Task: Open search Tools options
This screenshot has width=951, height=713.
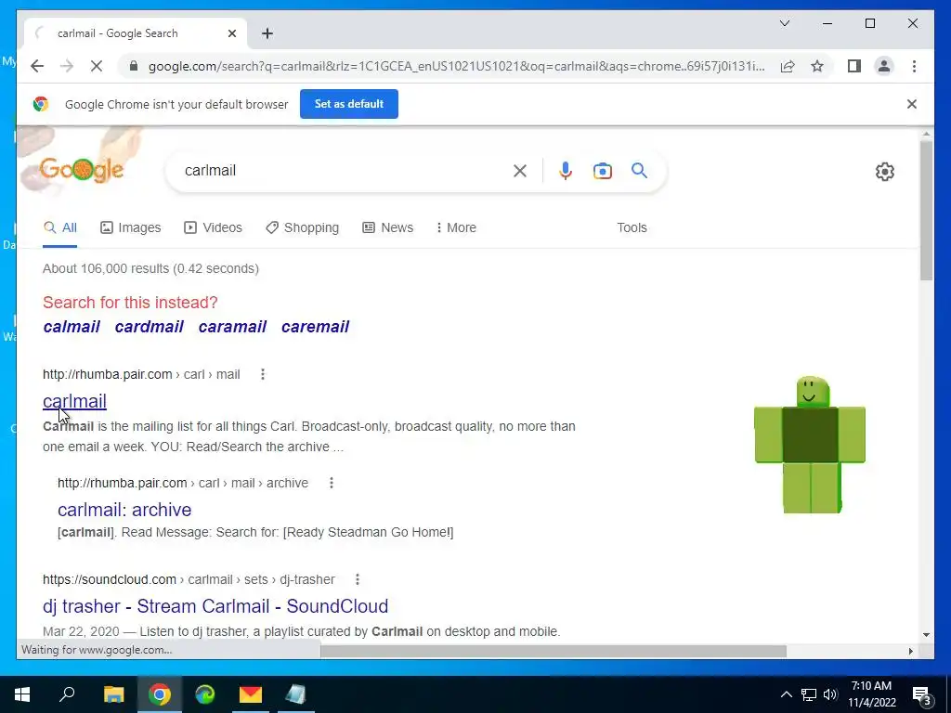Action: point(632,228)
